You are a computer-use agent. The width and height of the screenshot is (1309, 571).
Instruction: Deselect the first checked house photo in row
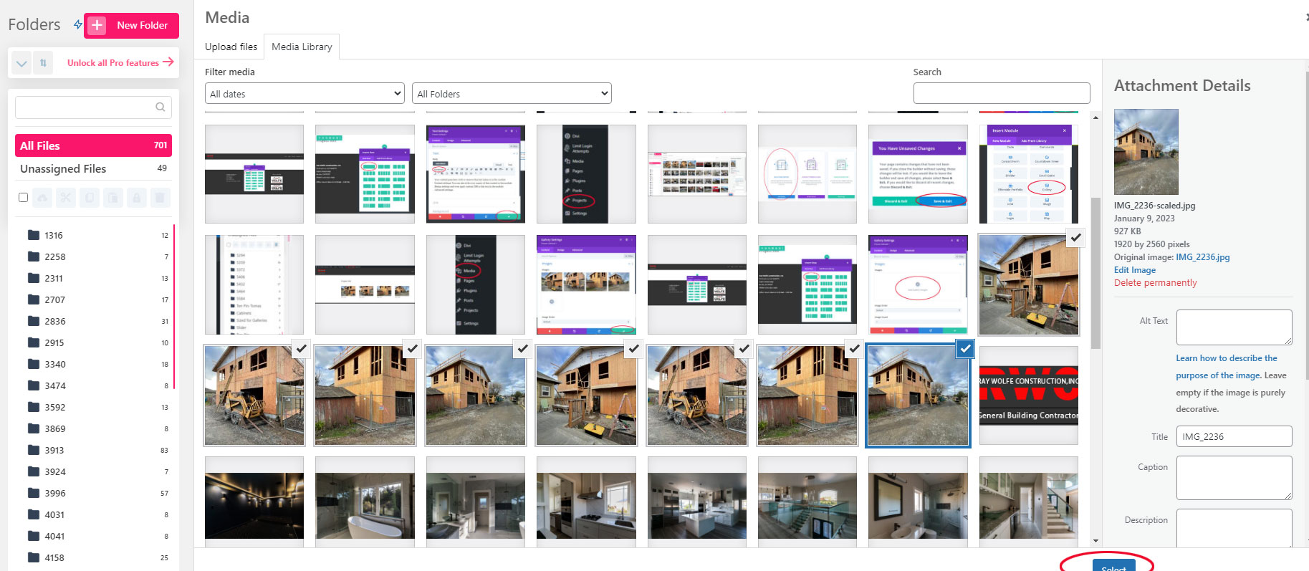click(x=302, y=349)
